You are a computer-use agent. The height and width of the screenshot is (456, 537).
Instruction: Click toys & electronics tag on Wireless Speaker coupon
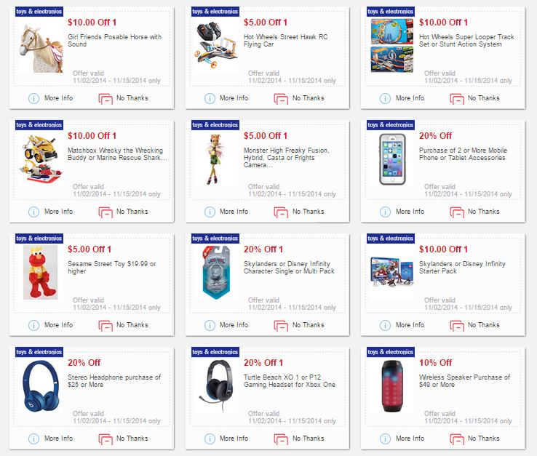tap(391, 353)
